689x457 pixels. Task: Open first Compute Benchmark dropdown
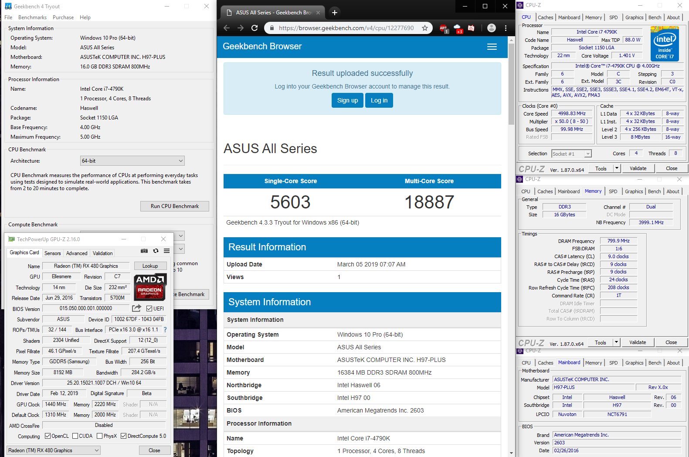click(x=181, y=235)
